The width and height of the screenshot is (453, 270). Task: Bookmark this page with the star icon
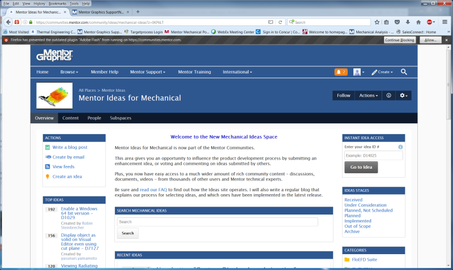point(377,22)
